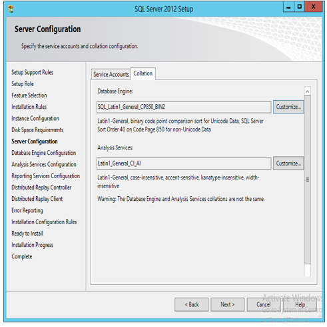
Task: Select Ready to Install step
Action: click(27, 234)
